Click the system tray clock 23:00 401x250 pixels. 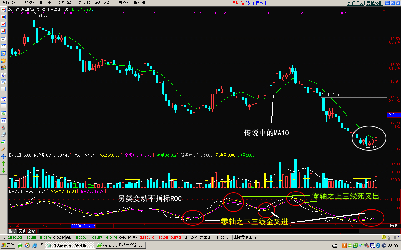[392, 246]
